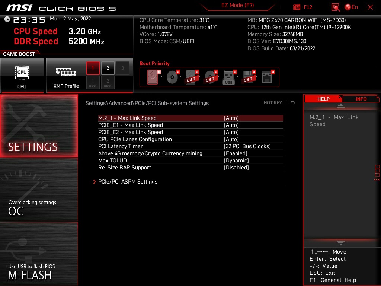This screenshot has width=381, height=286.
Task: Select the hard disk boot device icon
Action: tap(153, 77)
